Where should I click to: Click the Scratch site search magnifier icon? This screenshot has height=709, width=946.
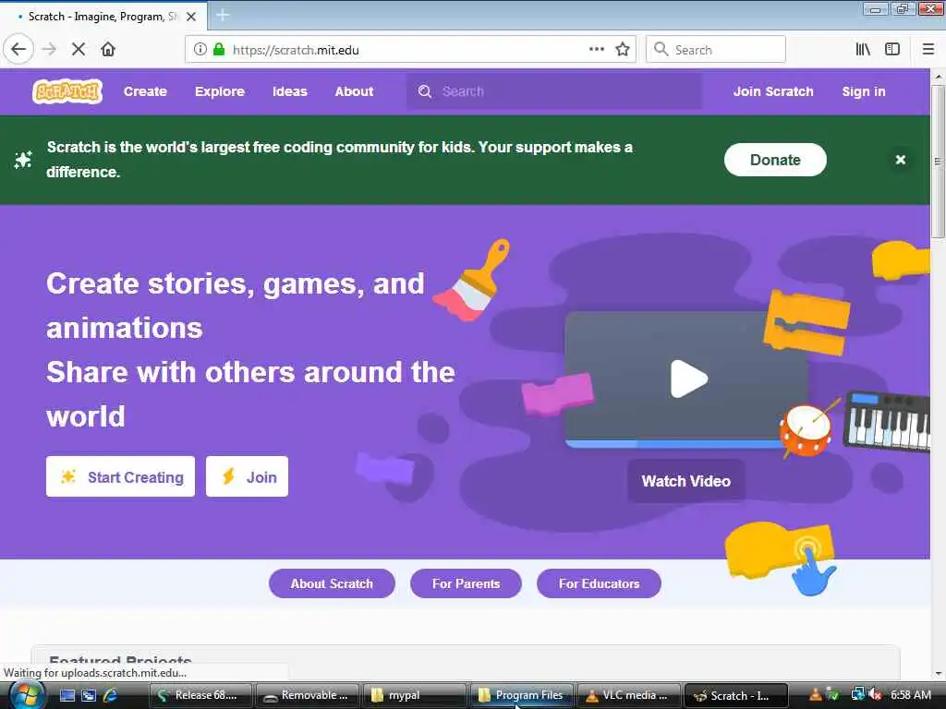[x=425, y=91]
